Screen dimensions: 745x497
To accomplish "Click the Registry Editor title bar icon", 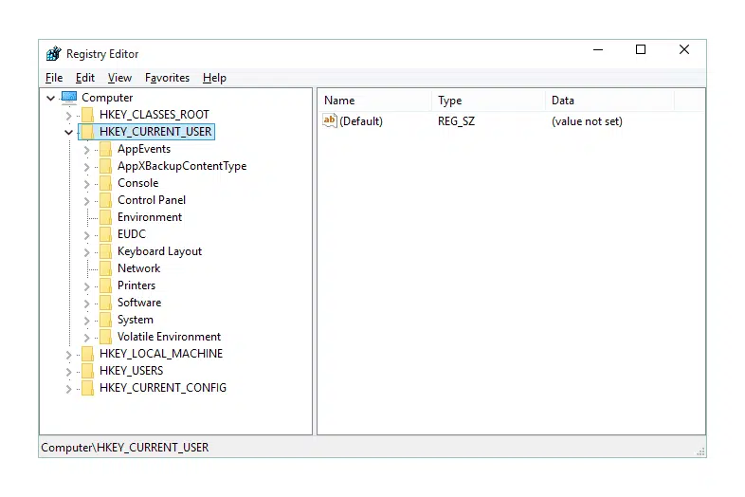I will (54, 54).
